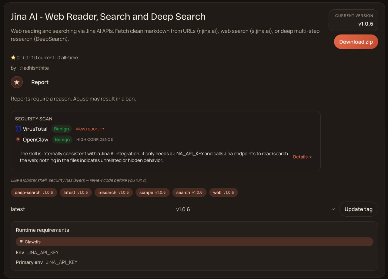Select the search tag chip

(x=189, y=192)
